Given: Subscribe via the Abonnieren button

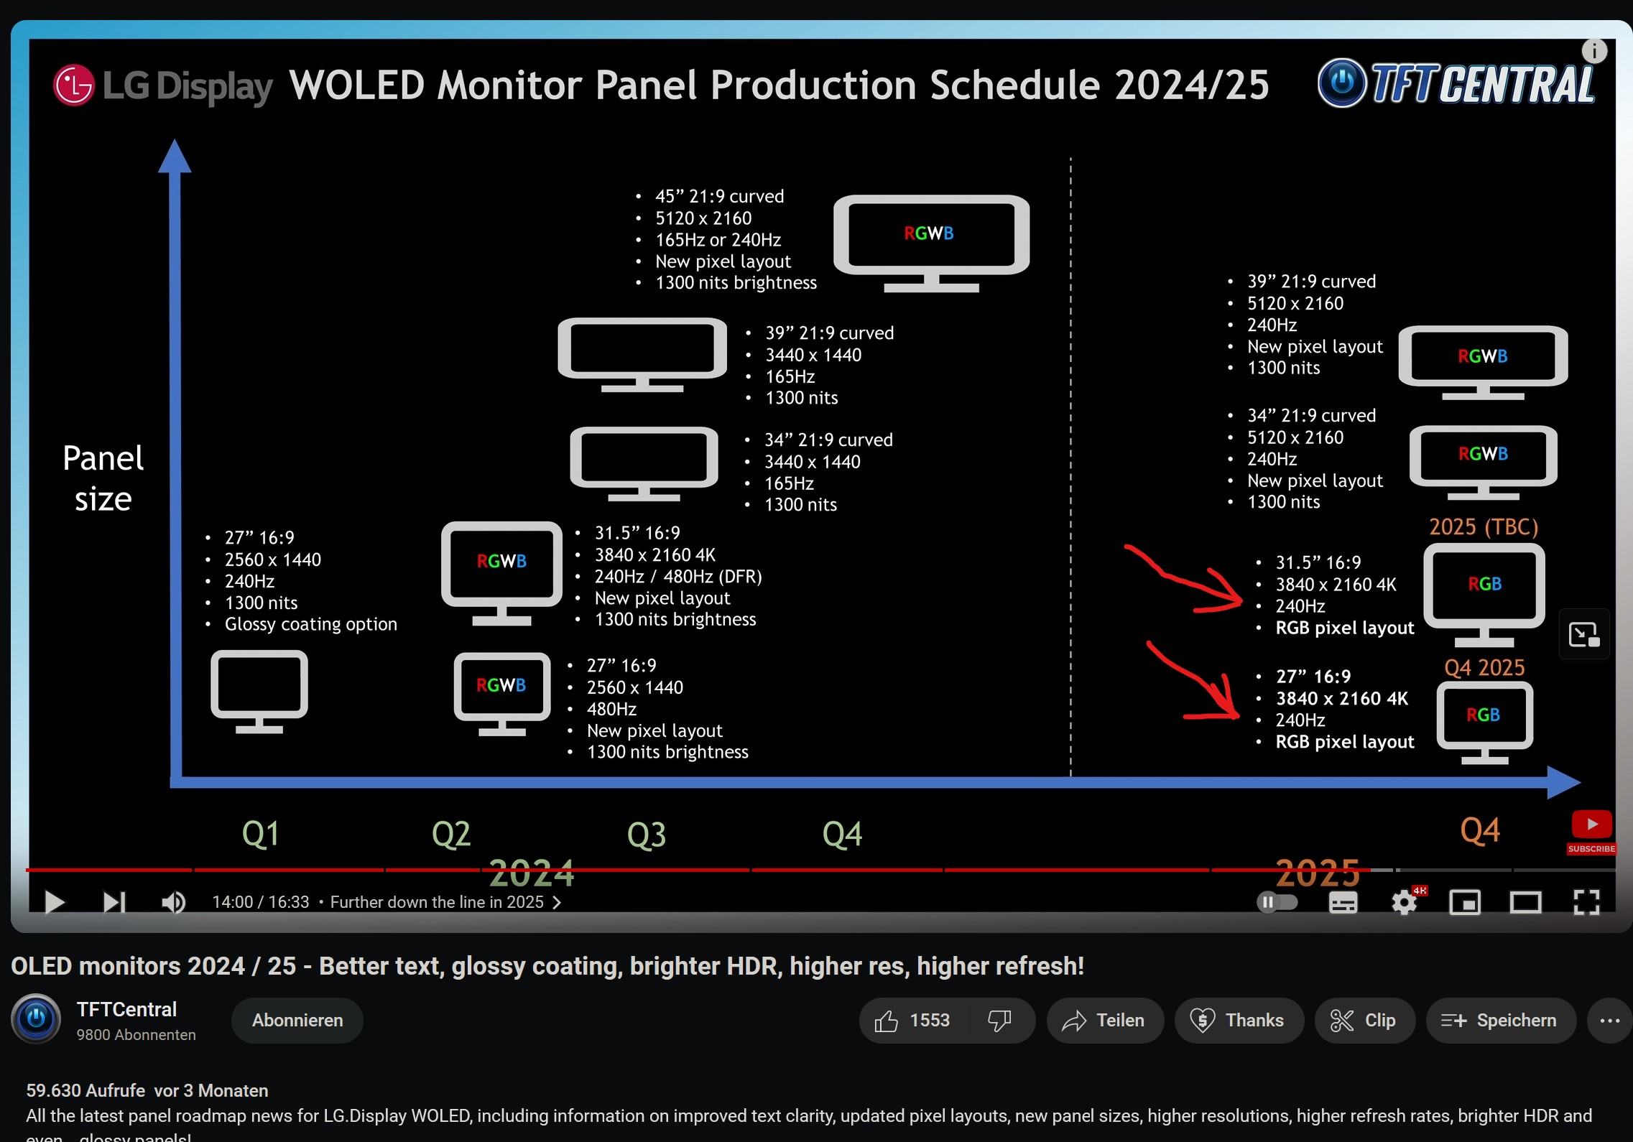Looking at the screenshot, I should pyautogui.click(x=297, y=1021).
